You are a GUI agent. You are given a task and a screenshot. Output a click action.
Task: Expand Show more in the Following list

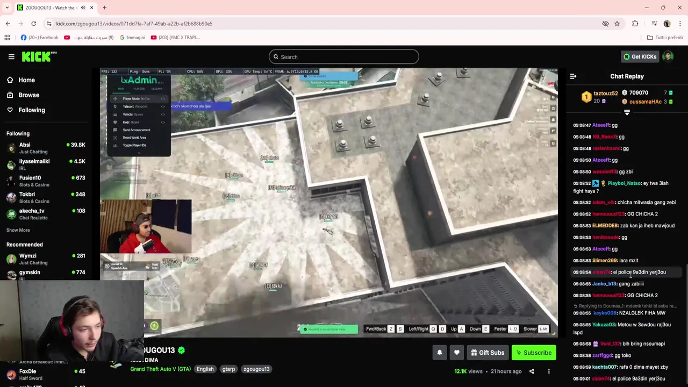[x=18, y=230]
